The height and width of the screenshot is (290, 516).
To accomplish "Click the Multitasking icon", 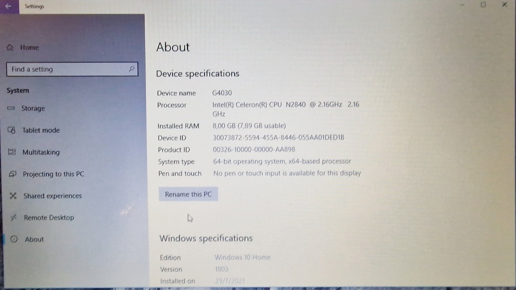I will (12, 152).
